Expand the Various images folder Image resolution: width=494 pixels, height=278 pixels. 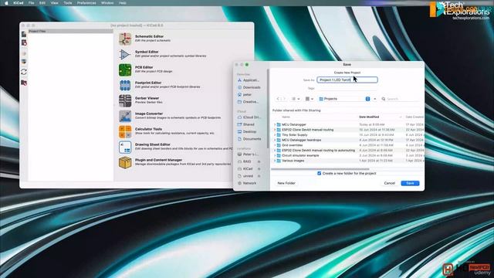coord(275,161)
